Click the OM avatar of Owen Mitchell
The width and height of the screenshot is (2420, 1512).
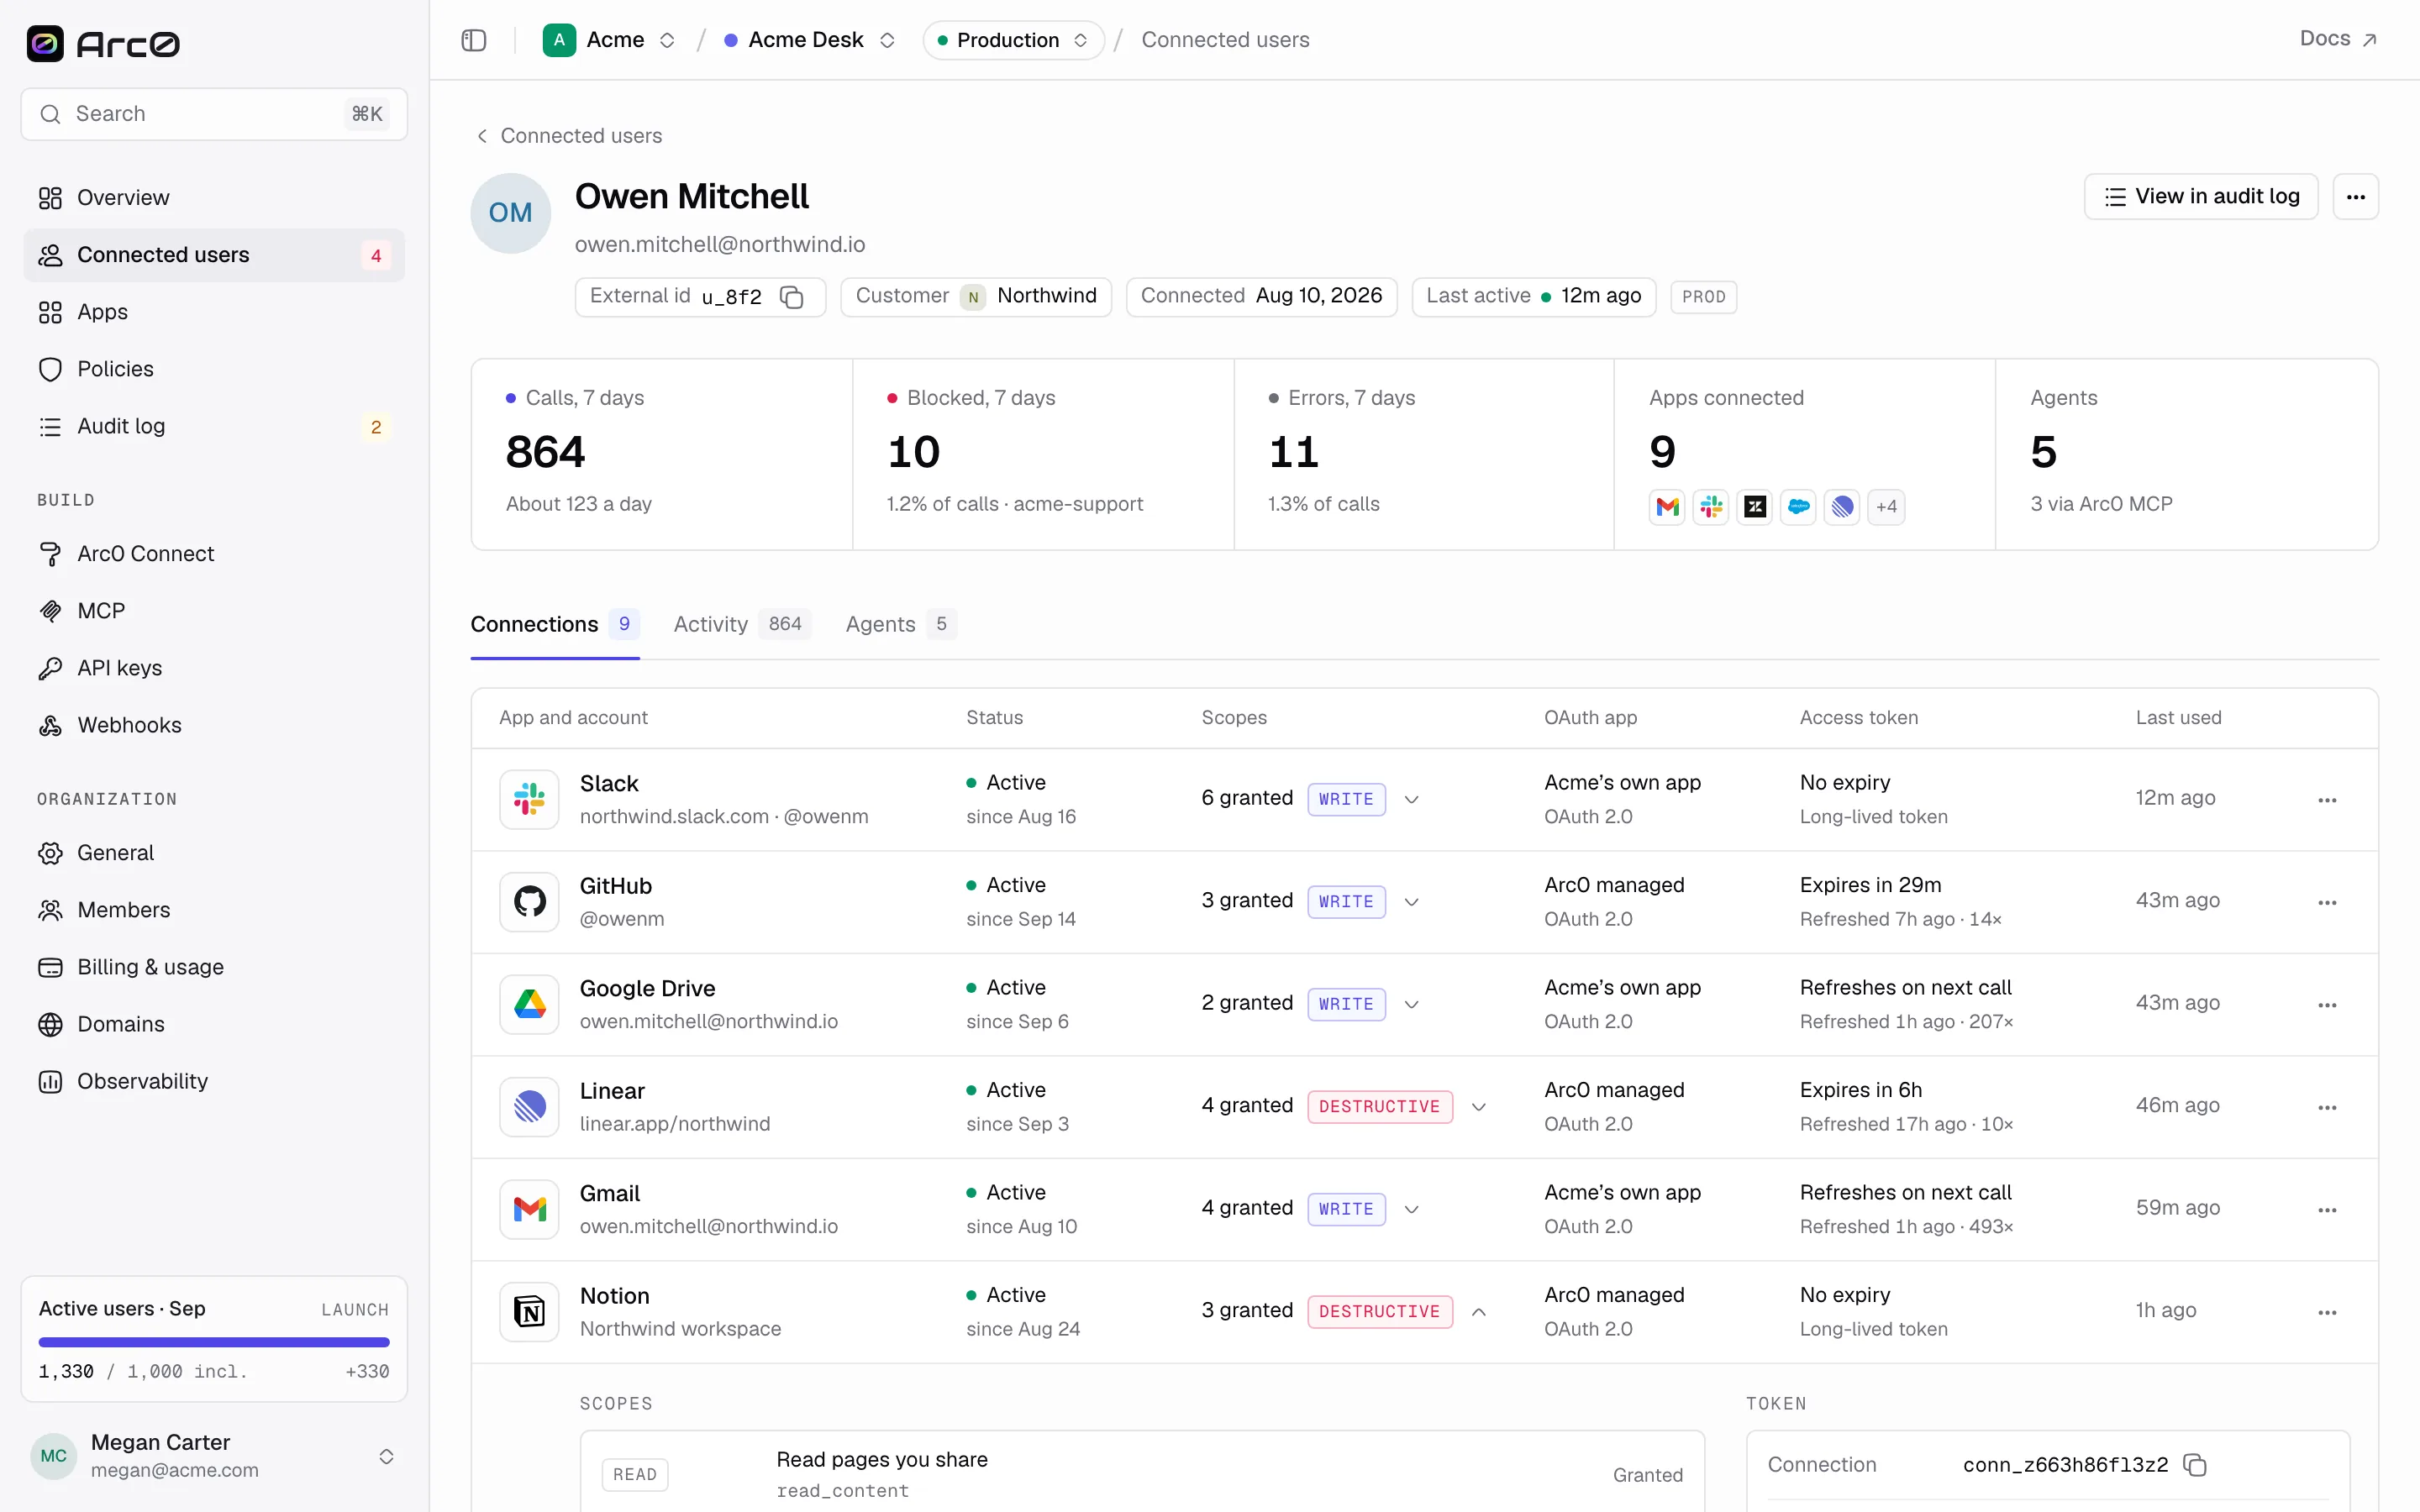[510, 213]
